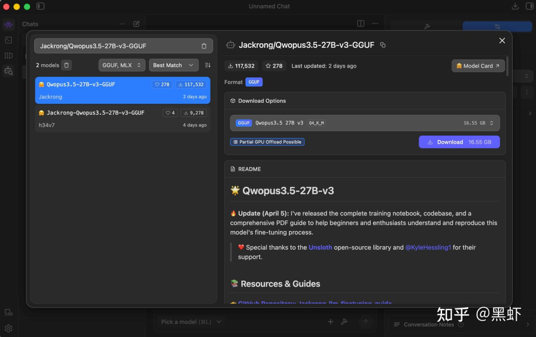Click the Chats header label
The width and height of the screenshot is (536, 337).
coord(30,24)
